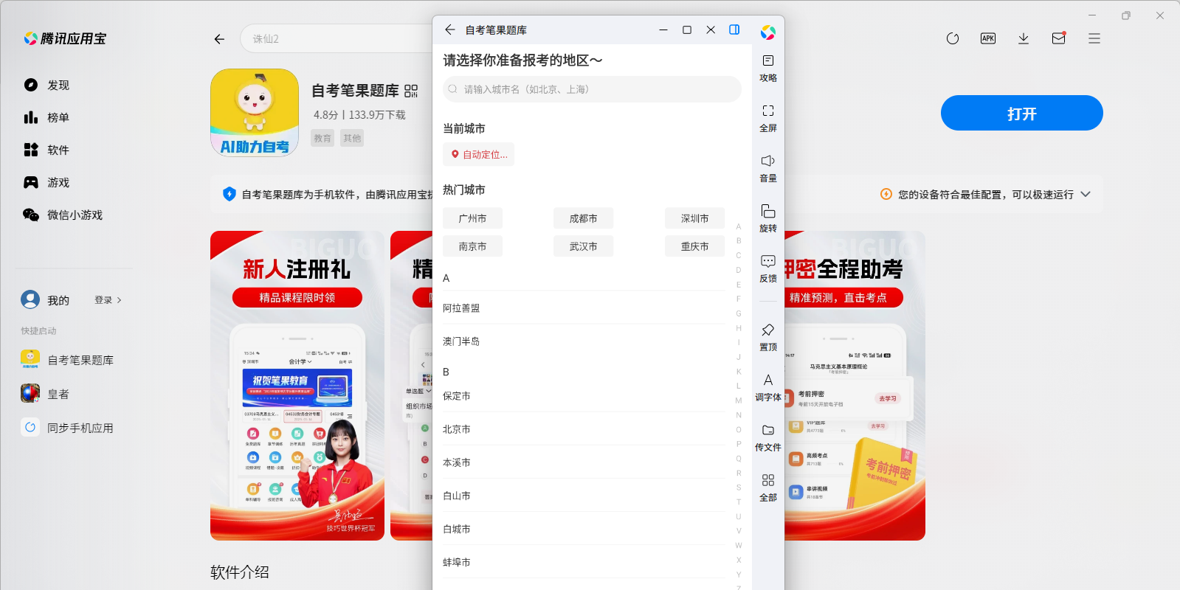
Task: Click the blue 打开 button
Action: (x=1021, y=113)
